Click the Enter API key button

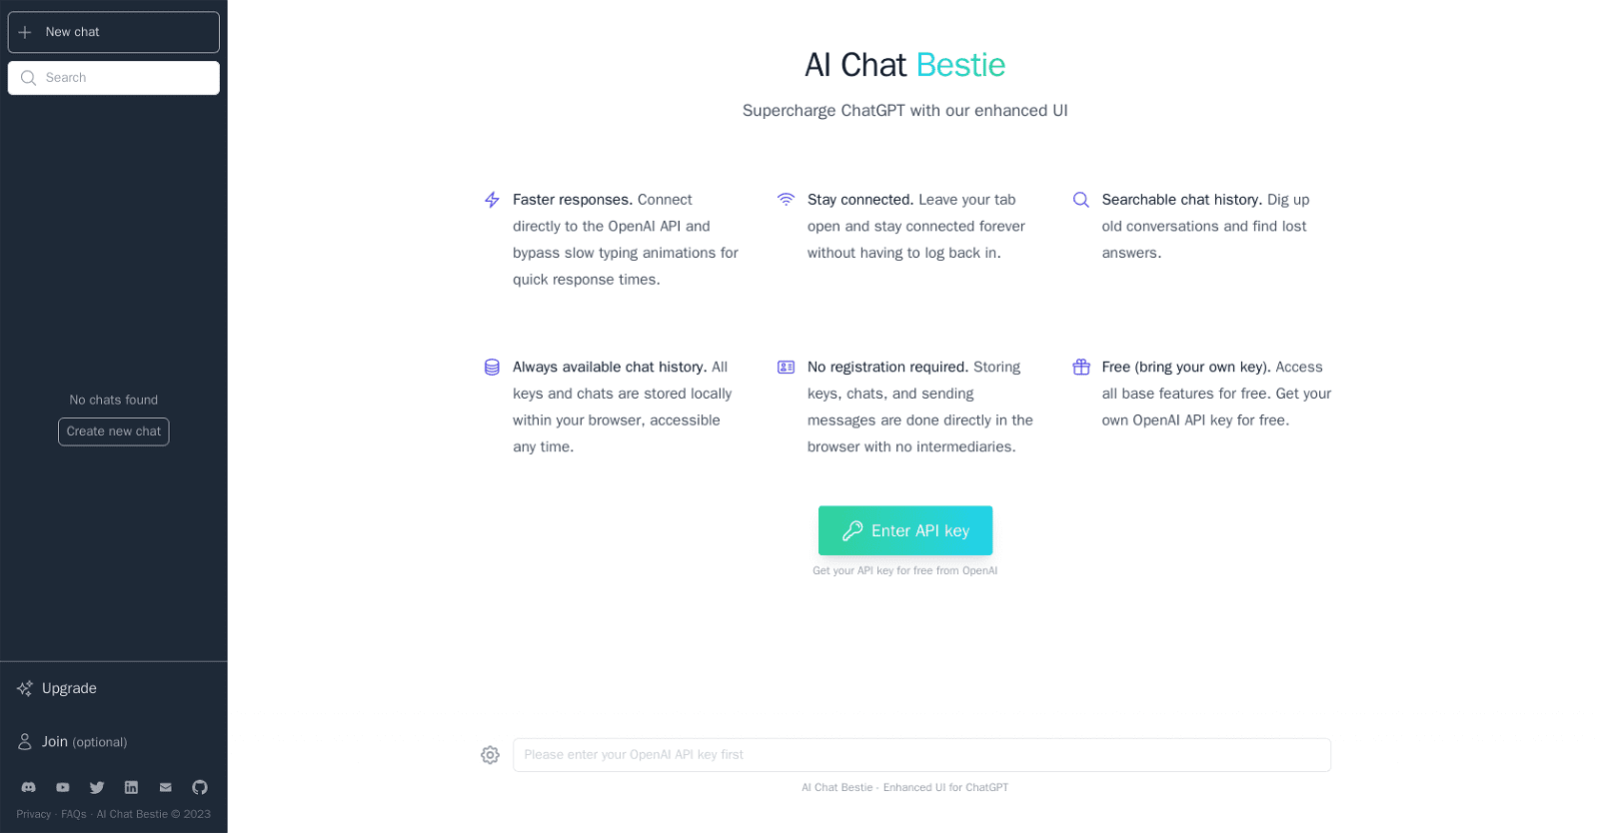pyautogui.click(x=904, y=530)
